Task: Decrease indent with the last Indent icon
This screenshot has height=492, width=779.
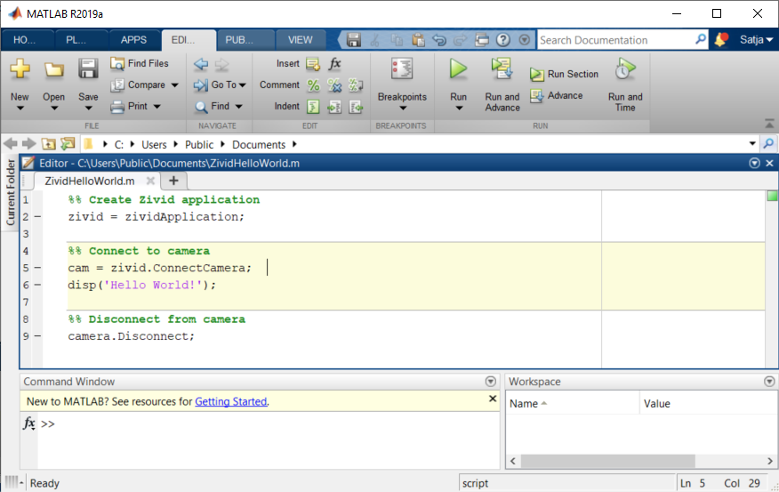Action: [x=356, y=107]
